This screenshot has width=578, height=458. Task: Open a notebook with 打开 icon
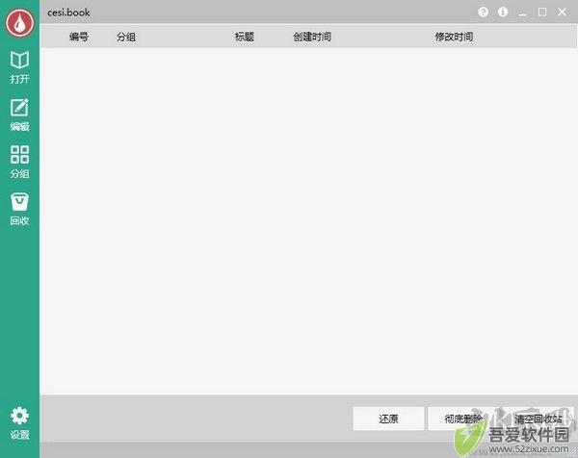click(x=19, y=67)
